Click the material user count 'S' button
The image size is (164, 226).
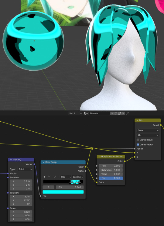(x=112, y=113)
